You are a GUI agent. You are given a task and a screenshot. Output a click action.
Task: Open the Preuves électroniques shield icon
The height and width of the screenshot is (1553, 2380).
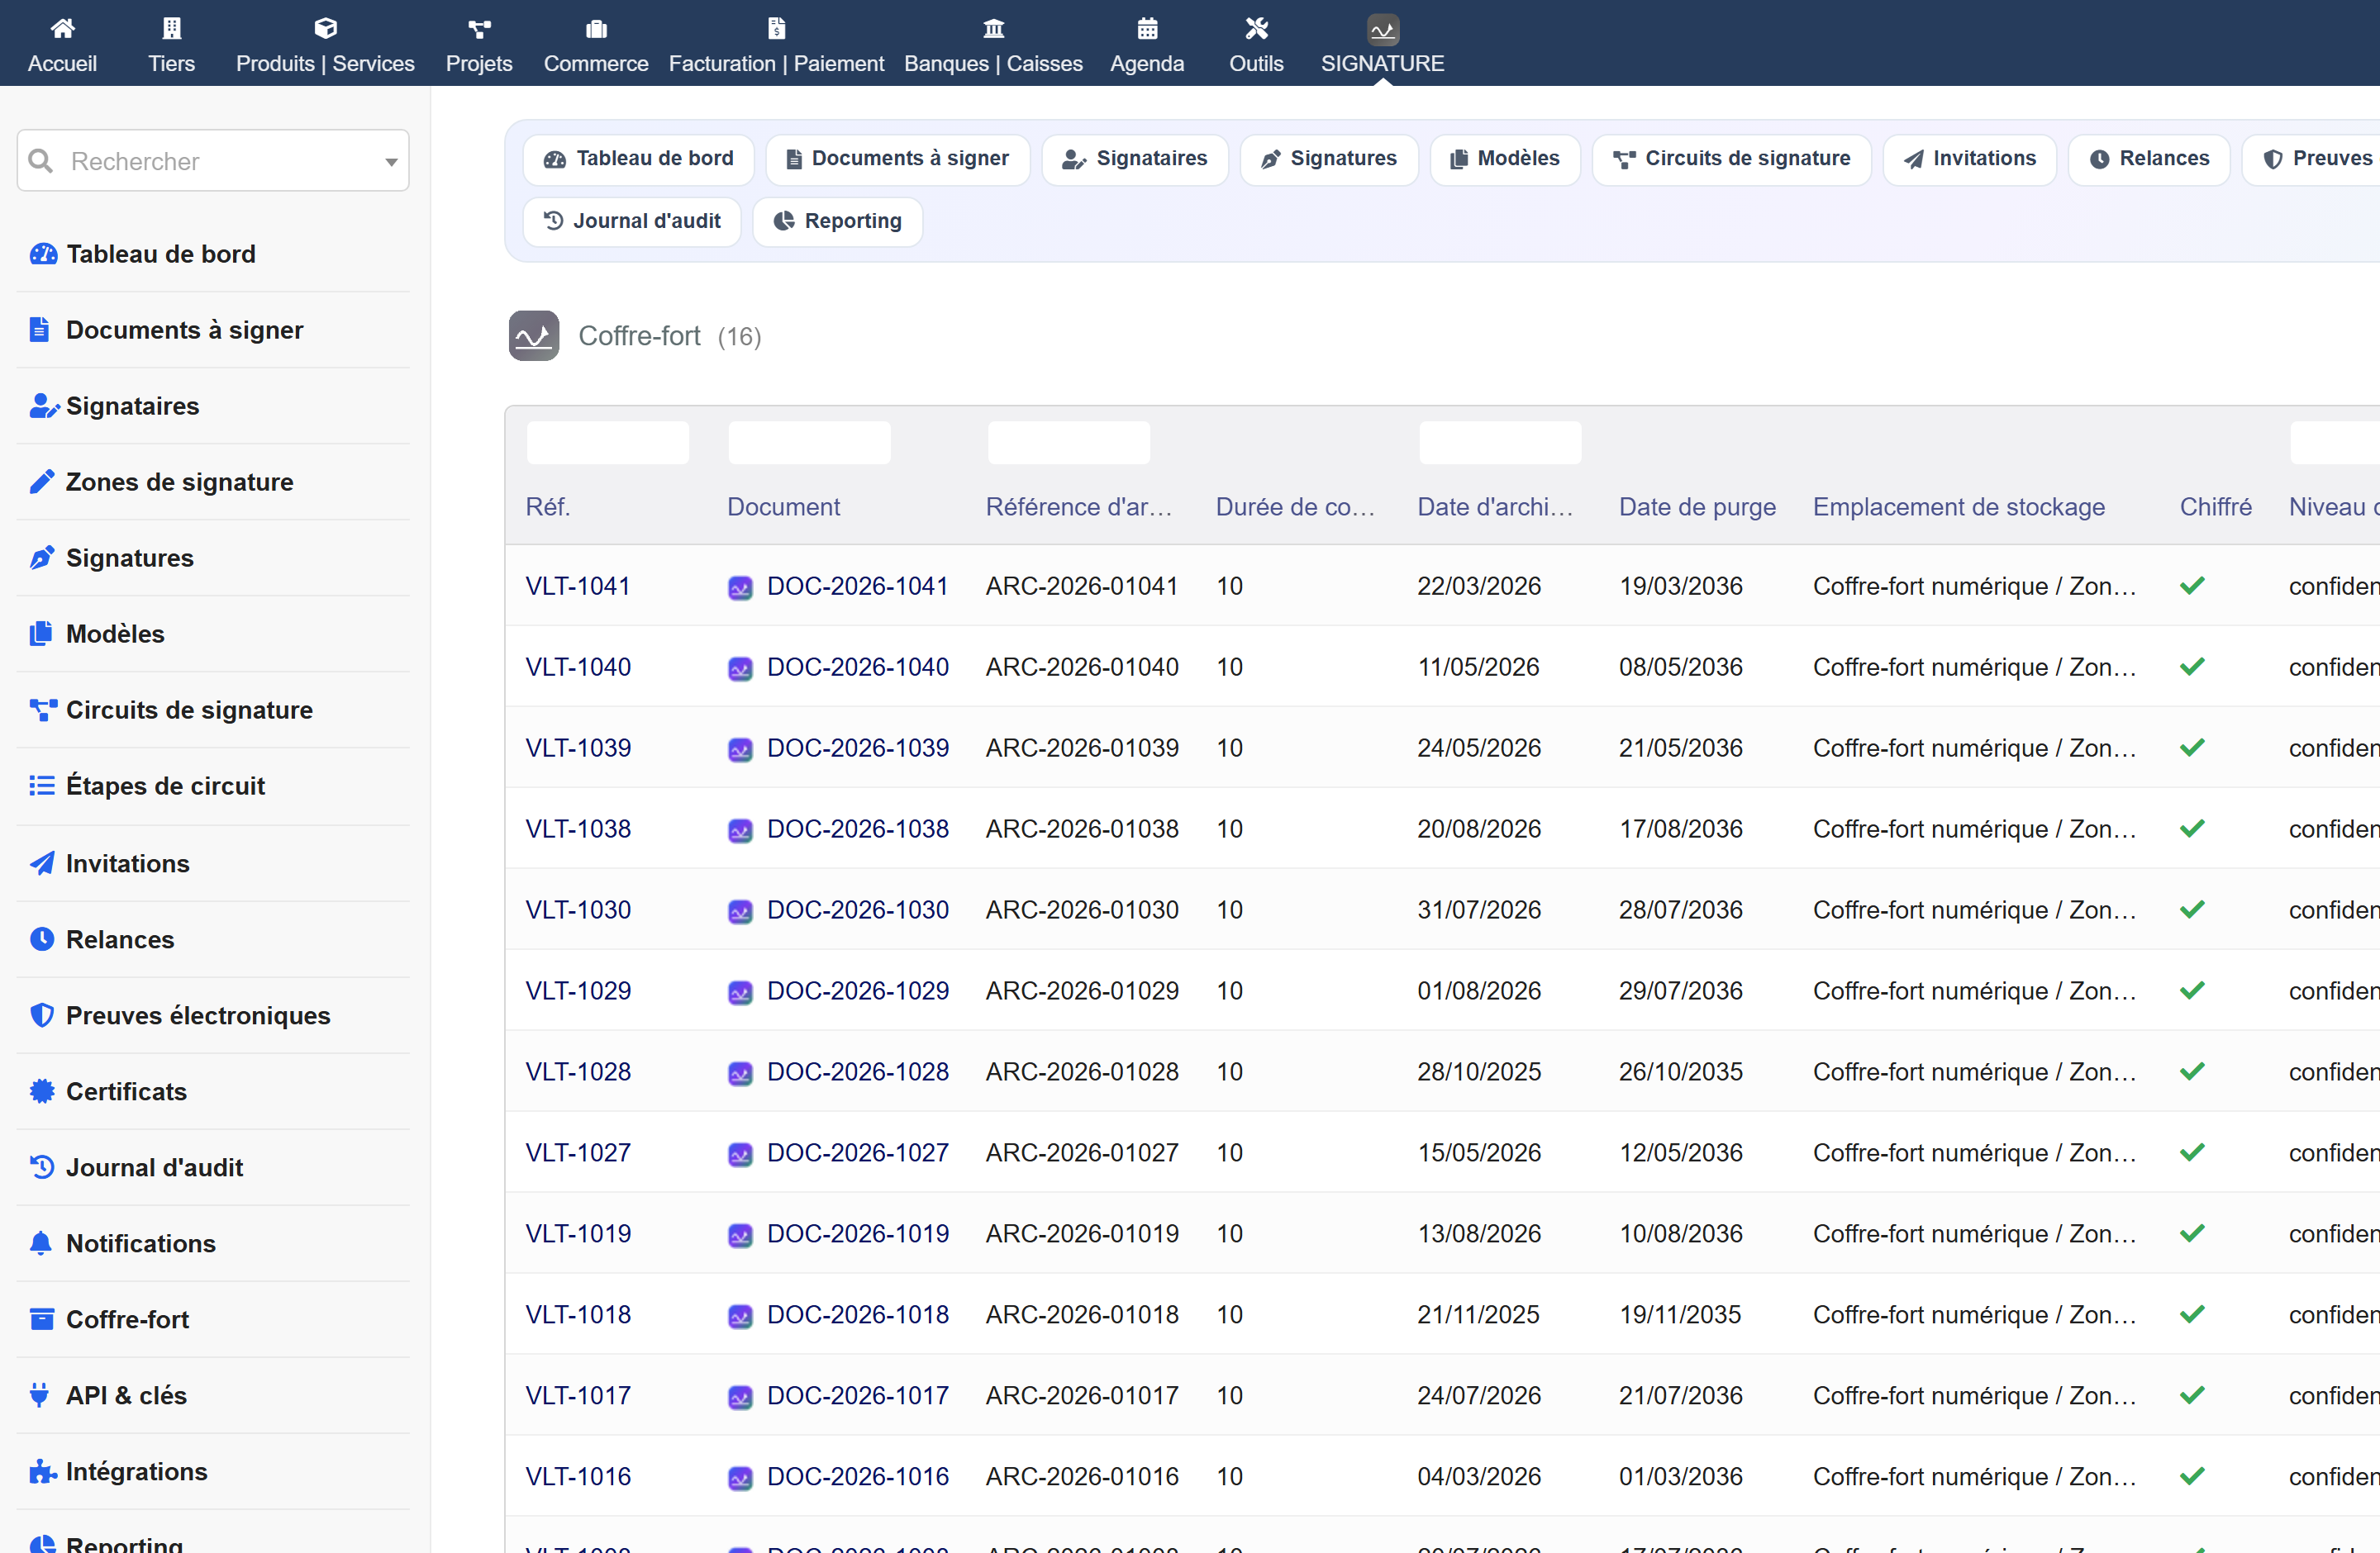[x=42, y=1015]
